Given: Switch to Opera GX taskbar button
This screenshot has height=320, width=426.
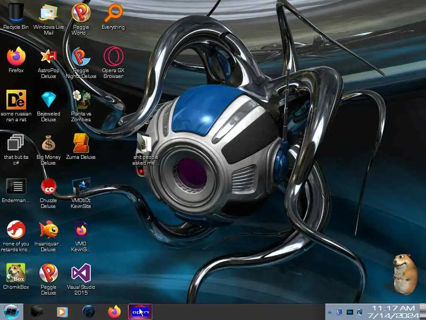Looking at the screenshot, I should point(140,312).
